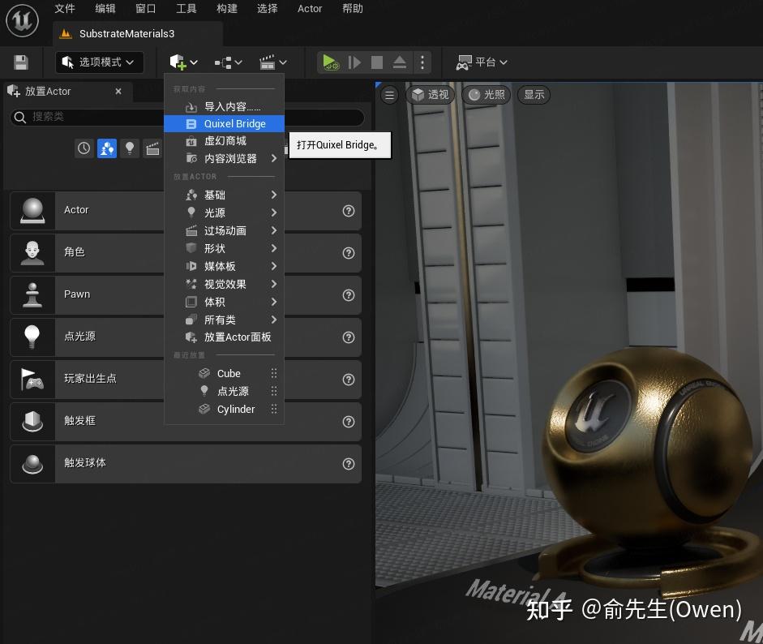
Task: Enable the lights filter bulb in Place Actor
Action: pyautogui.click(x=131, y=148)
